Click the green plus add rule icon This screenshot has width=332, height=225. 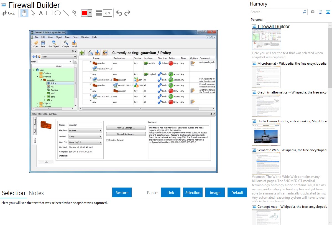82,53
